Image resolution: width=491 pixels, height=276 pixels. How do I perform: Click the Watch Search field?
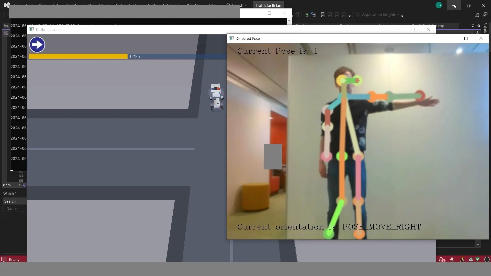15,201
